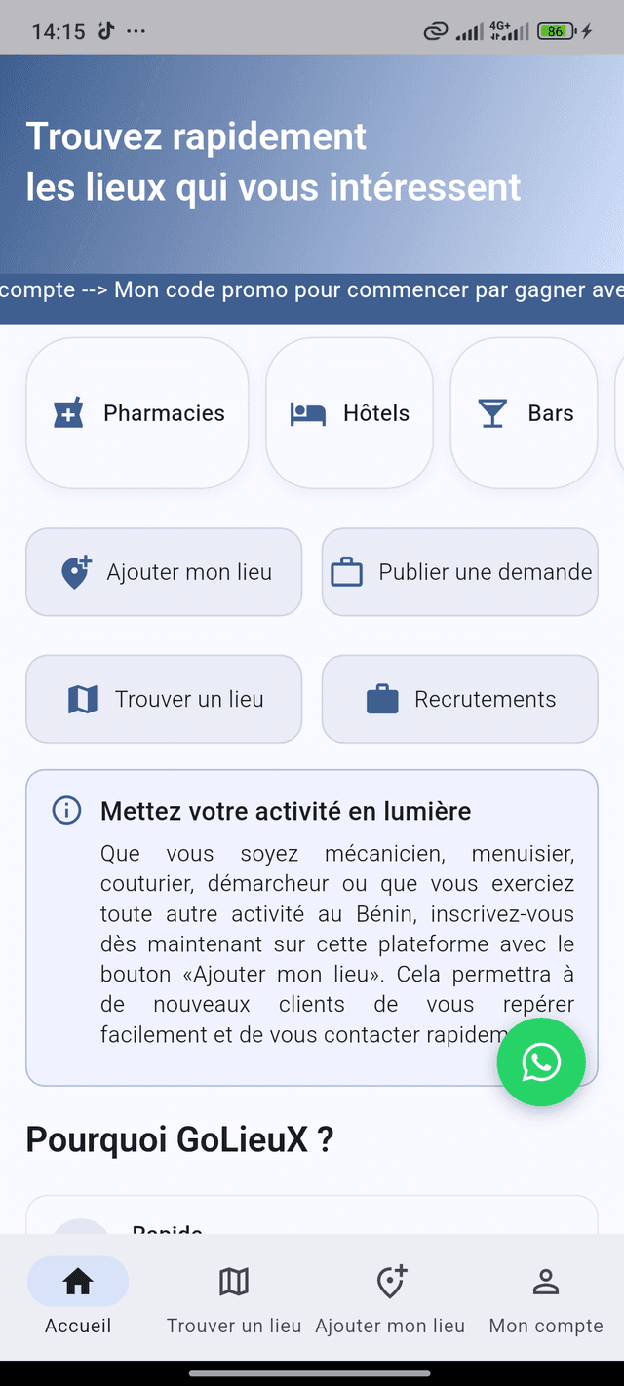This screenshot has height=1386, width=624.
Task: Open WhatsApp chat via green floating button
Action: pyautogui.click(x=541, y=1062)
